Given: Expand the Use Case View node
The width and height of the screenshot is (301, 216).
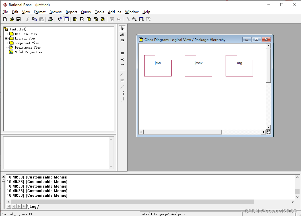Looking at the screenshot, I should (x=6, y=34).
